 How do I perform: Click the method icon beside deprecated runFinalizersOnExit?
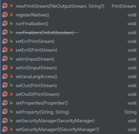coord(5,32)
